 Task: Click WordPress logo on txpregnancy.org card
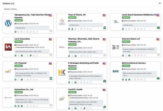(x=8, y=23)
